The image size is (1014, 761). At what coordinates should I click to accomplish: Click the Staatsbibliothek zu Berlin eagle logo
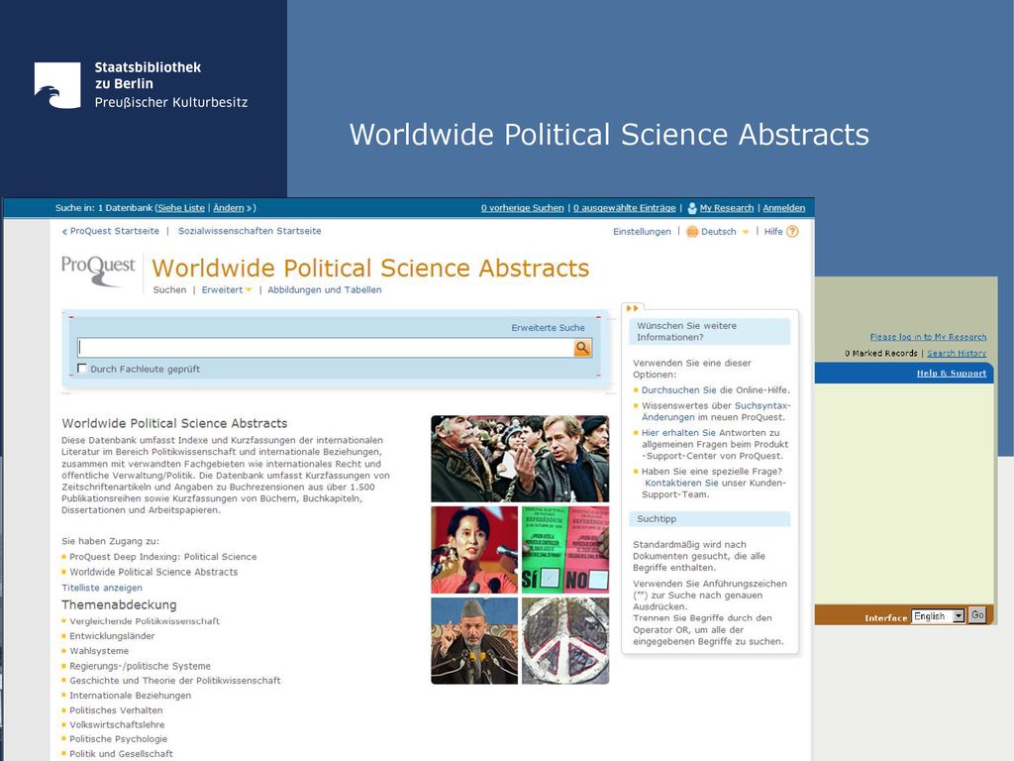[57, 85]
